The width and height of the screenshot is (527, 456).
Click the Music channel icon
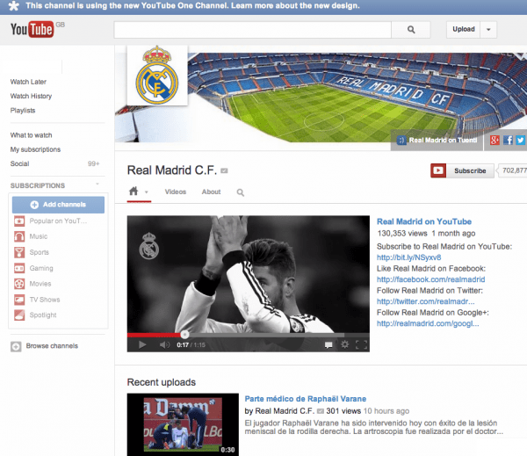(19, 236)
